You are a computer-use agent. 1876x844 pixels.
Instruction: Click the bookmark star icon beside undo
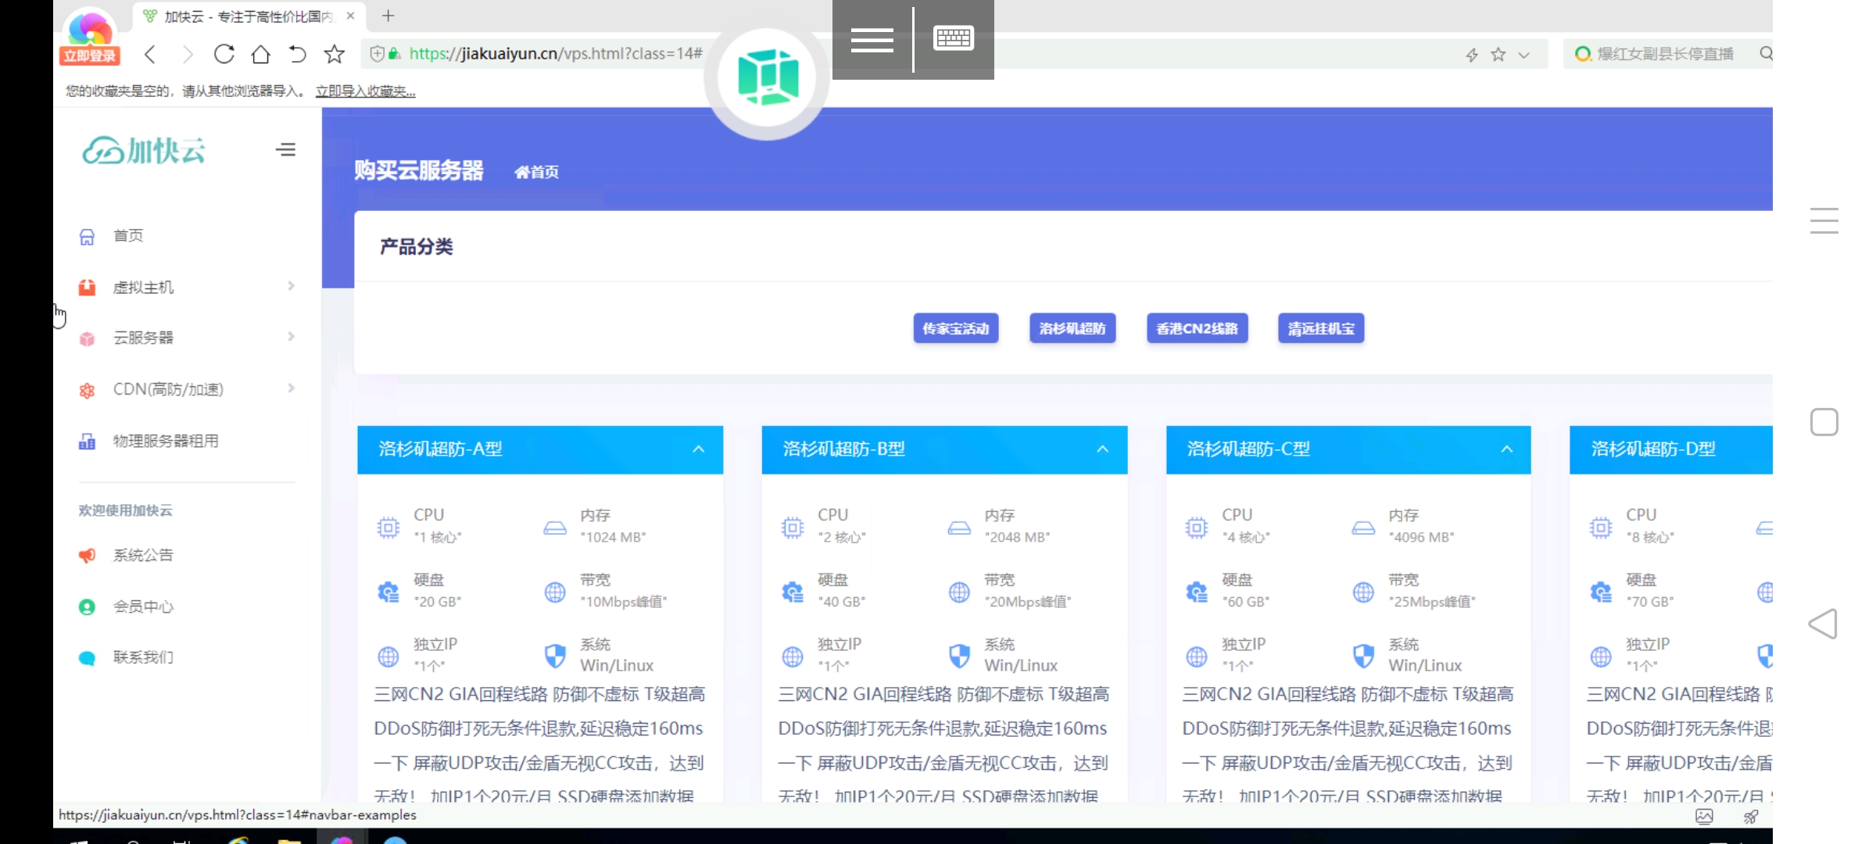(335, 54)
